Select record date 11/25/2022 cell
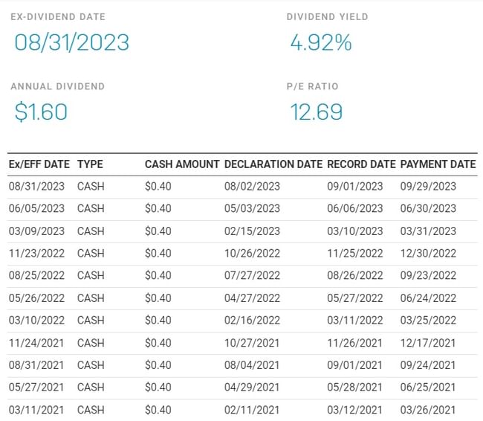The image size is (483, 421). (x=354, y=253)
